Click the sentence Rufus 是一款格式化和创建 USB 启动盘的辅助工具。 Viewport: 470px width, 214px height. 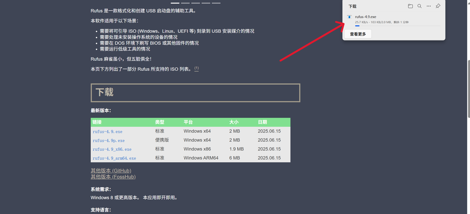tap(144, 11)
